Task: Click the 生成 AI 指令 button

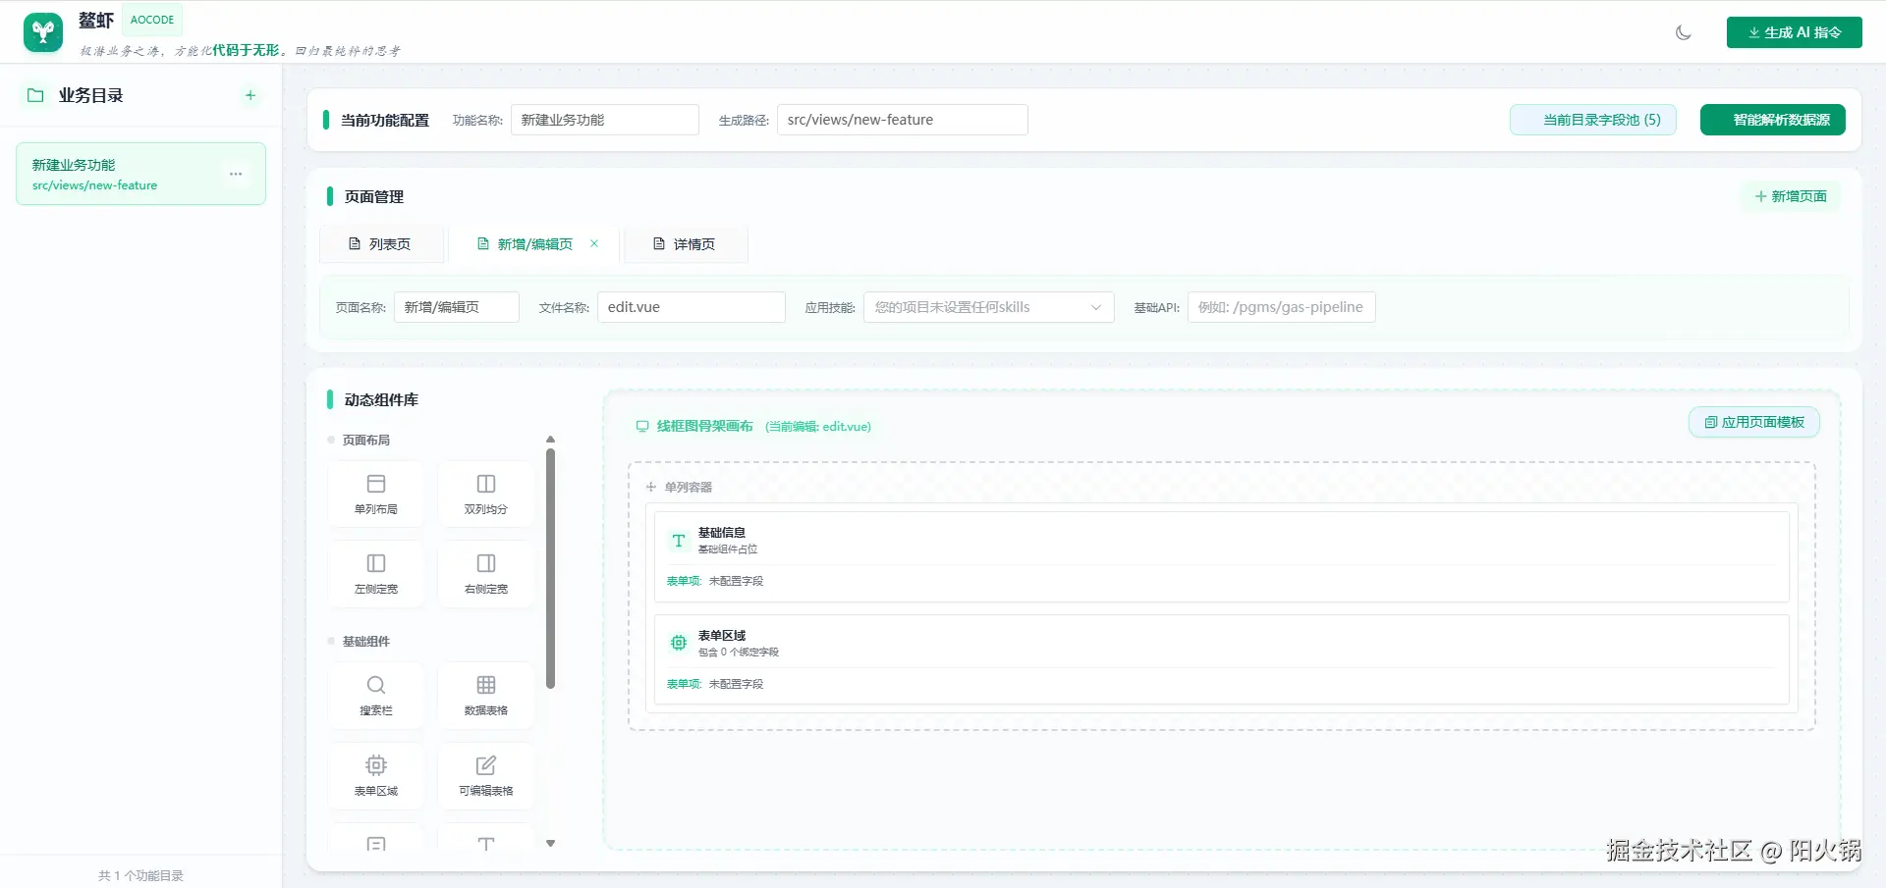Action: (x=1795, y=32)
